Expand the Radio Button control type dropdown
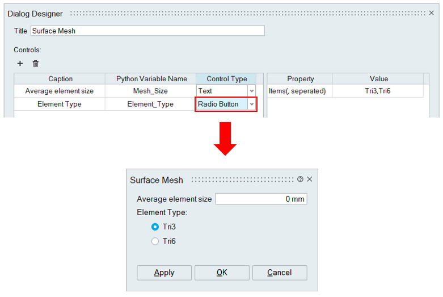The width and height of the screenshot is (443, 297). pos(252,104)
